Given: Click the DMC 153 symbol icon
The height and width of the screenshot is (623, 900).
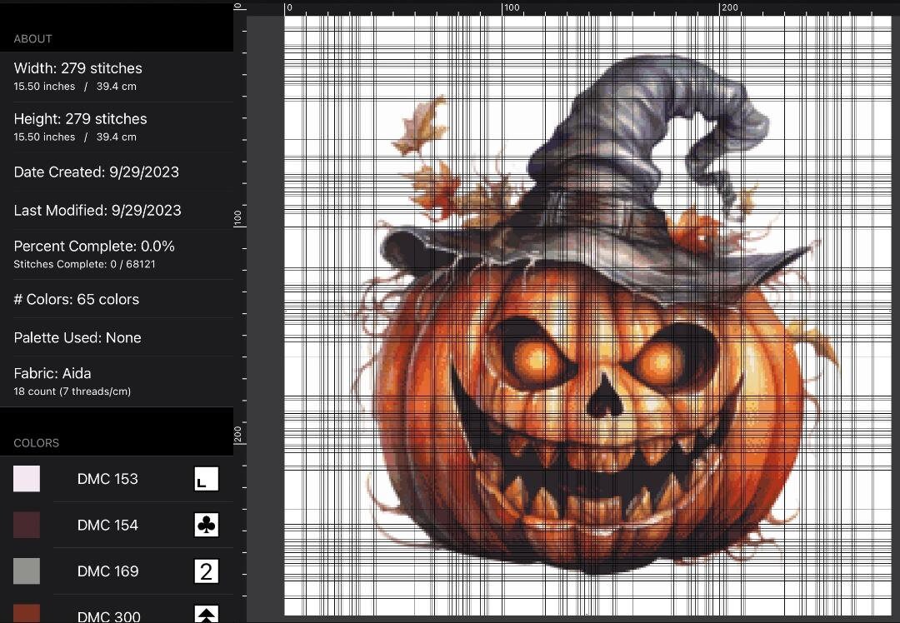Looking at the screenshot, I should (x=206, y=479).
